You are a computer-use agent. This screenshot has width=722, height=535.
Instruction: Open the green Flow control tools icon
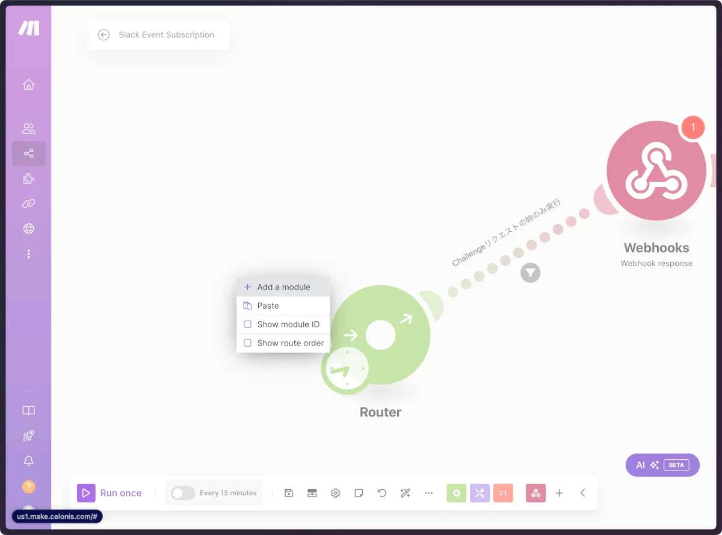tap(457, 493)
